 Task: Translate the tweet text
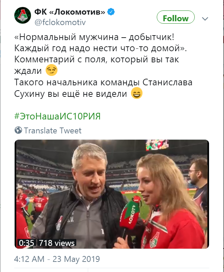tap(53, 131)
